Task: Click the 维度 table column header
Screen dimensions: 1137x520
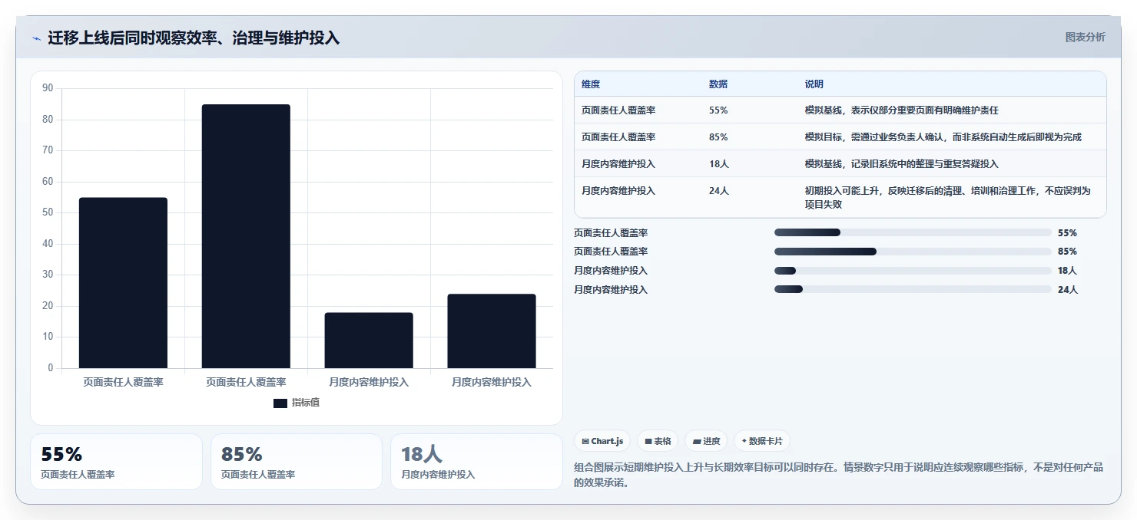Action: pos(591,84)
